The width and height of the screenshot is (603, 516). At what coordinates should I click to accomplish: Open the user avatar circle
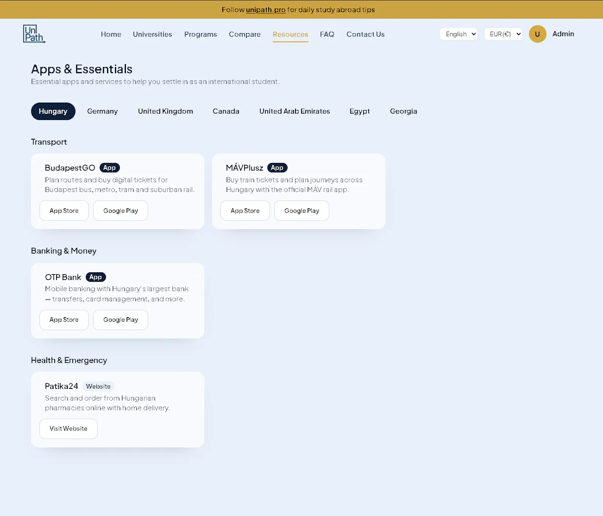[x=537, y=34]
